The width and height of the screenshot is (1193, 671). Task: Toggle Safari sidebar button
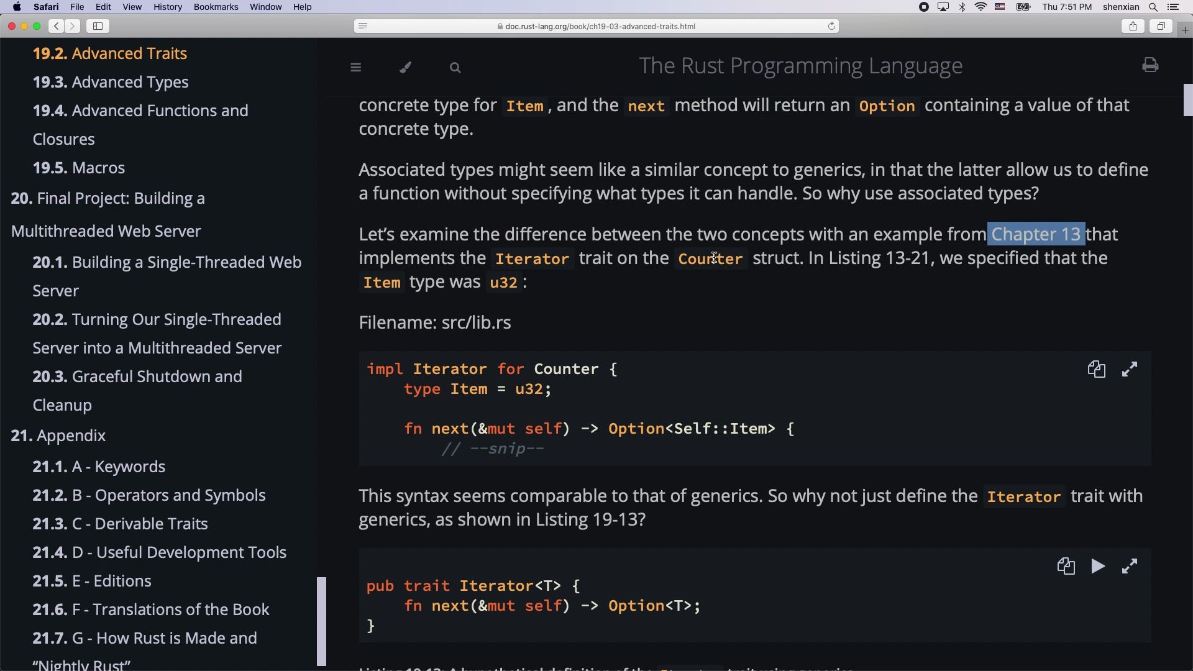click(98, 26)
